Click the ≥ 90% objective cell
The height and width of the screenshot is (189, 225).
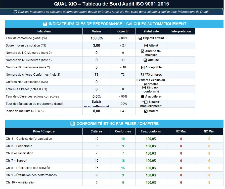(x=123, y=97)
